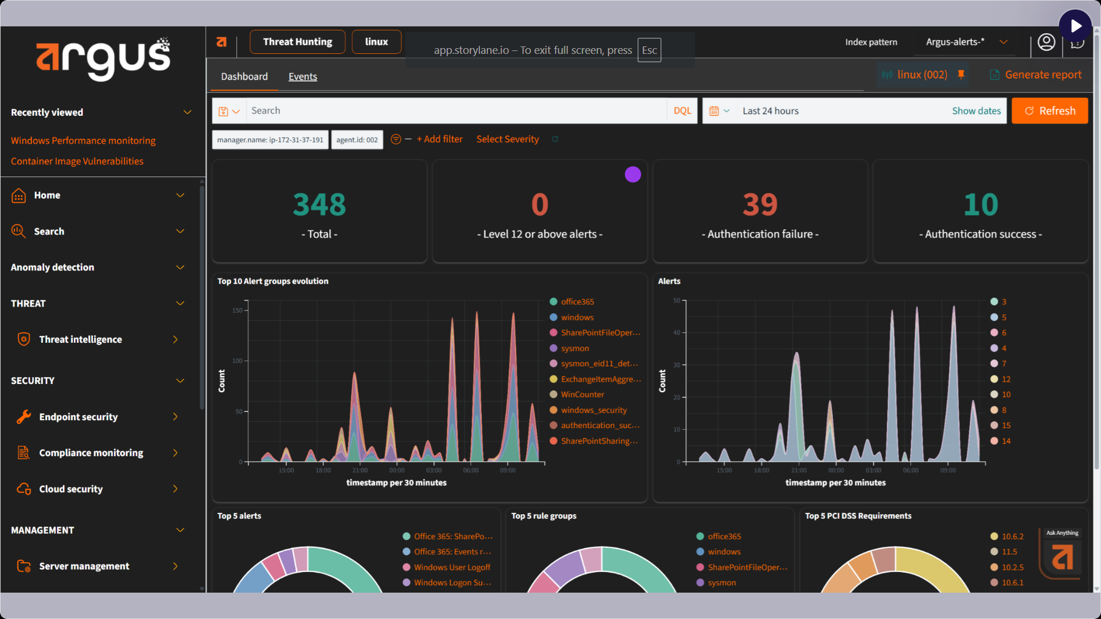Click the Search query input field
The image size is (1101, 619).
(x=456, y=111)
